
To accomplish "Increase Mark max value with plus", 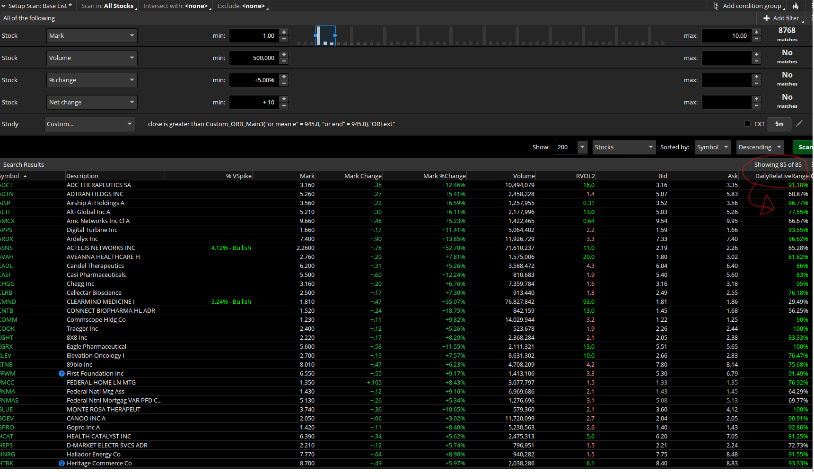I will pos(756,33).
